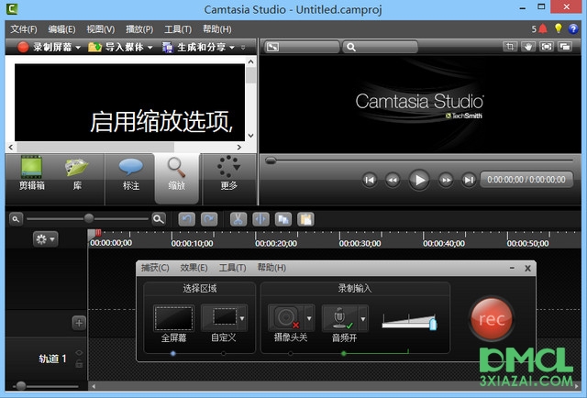Click the Undo arrow in timeline toolbar
The width and height of the screenshot is (587, 398).
pyautogui.click(x=187, y=219)
